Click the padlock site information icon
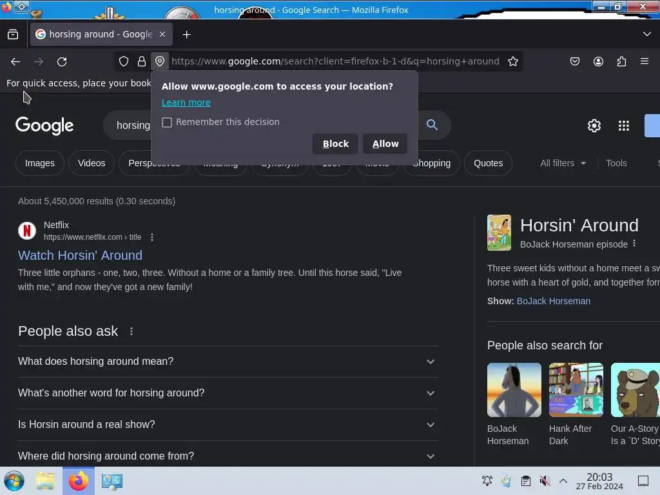 (142, 61)
